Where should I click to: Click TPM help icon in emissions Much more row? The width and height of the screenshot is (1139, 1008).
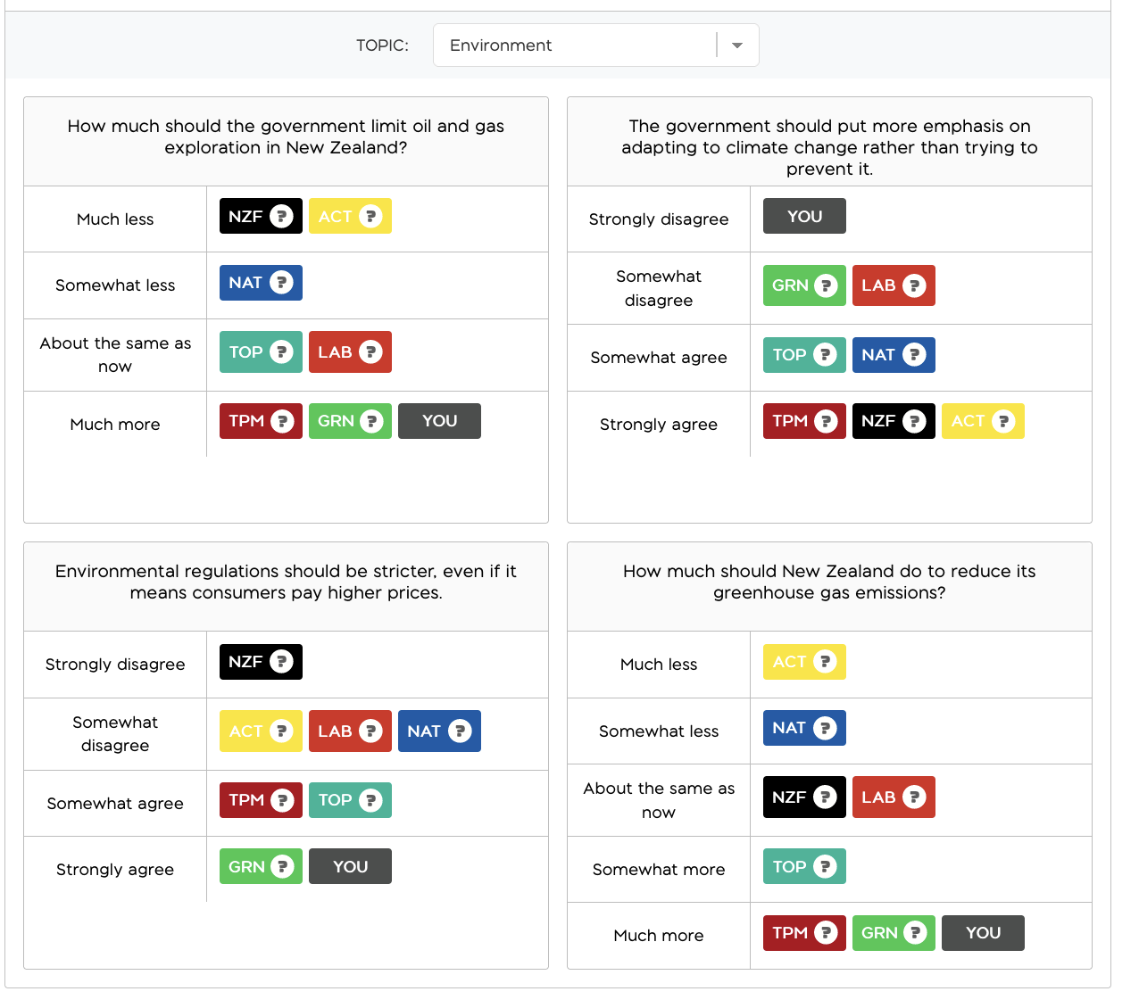point(826,933)
